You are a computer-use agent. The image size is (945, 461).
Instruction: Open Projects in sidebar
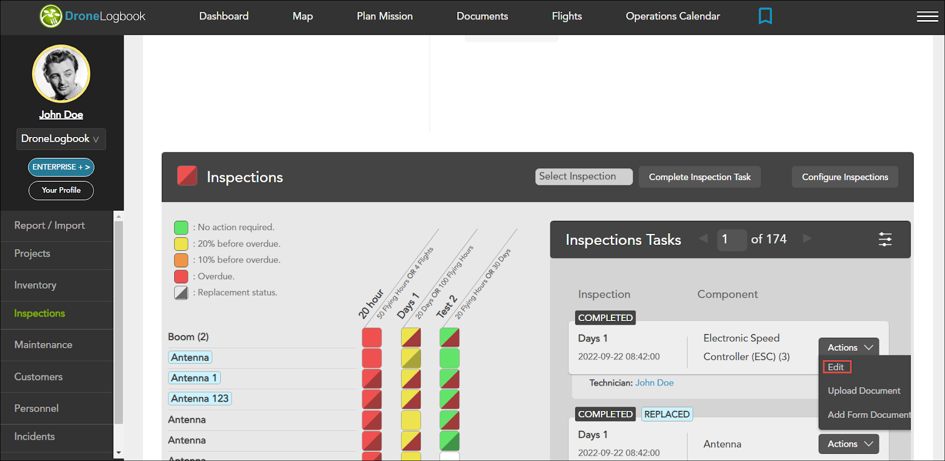tap(32, 253)
